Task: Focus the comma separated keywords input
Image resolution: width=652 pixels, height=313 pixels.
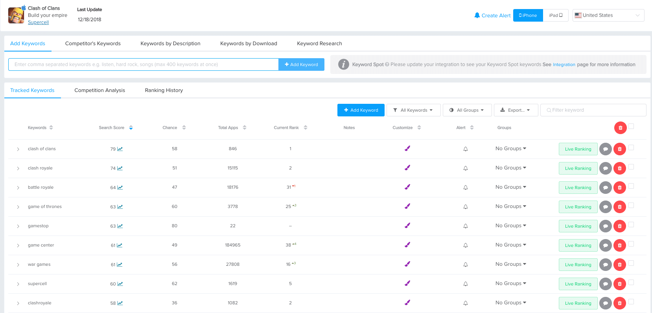Action: tap(144, 64)
